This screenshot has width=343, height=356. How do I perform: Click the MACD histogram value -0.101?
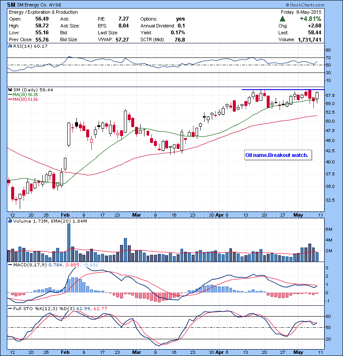pos(90,265)
